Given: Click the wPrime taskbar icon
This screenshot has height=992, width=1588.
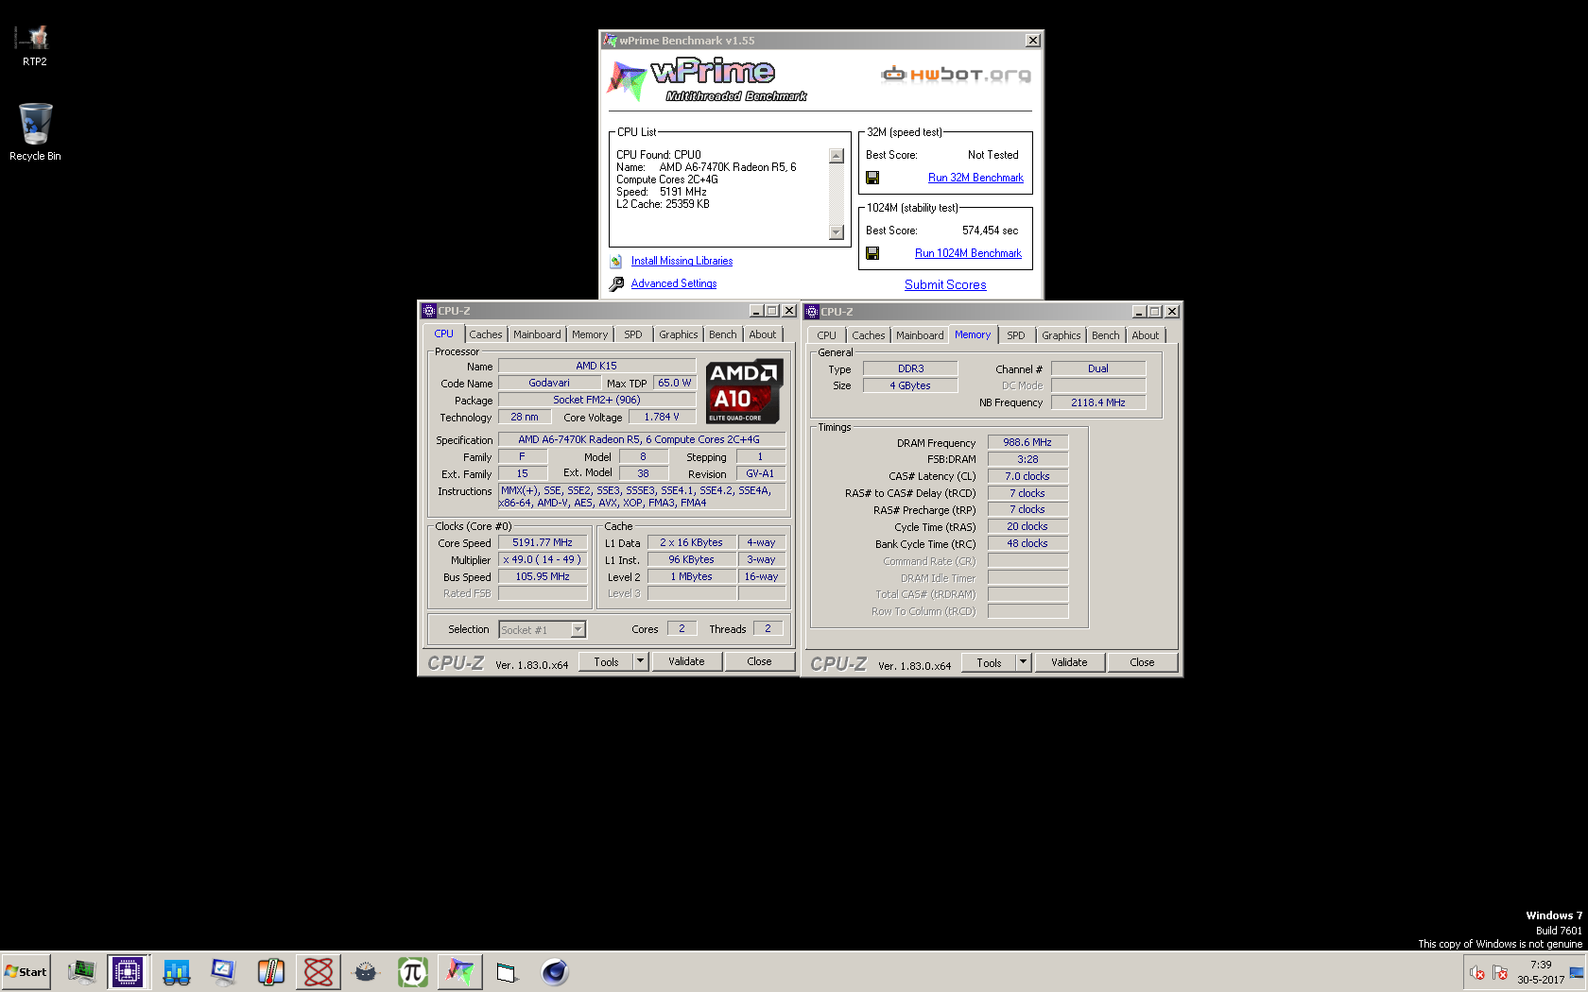Looking at the screenshot, I should point(460,971).
